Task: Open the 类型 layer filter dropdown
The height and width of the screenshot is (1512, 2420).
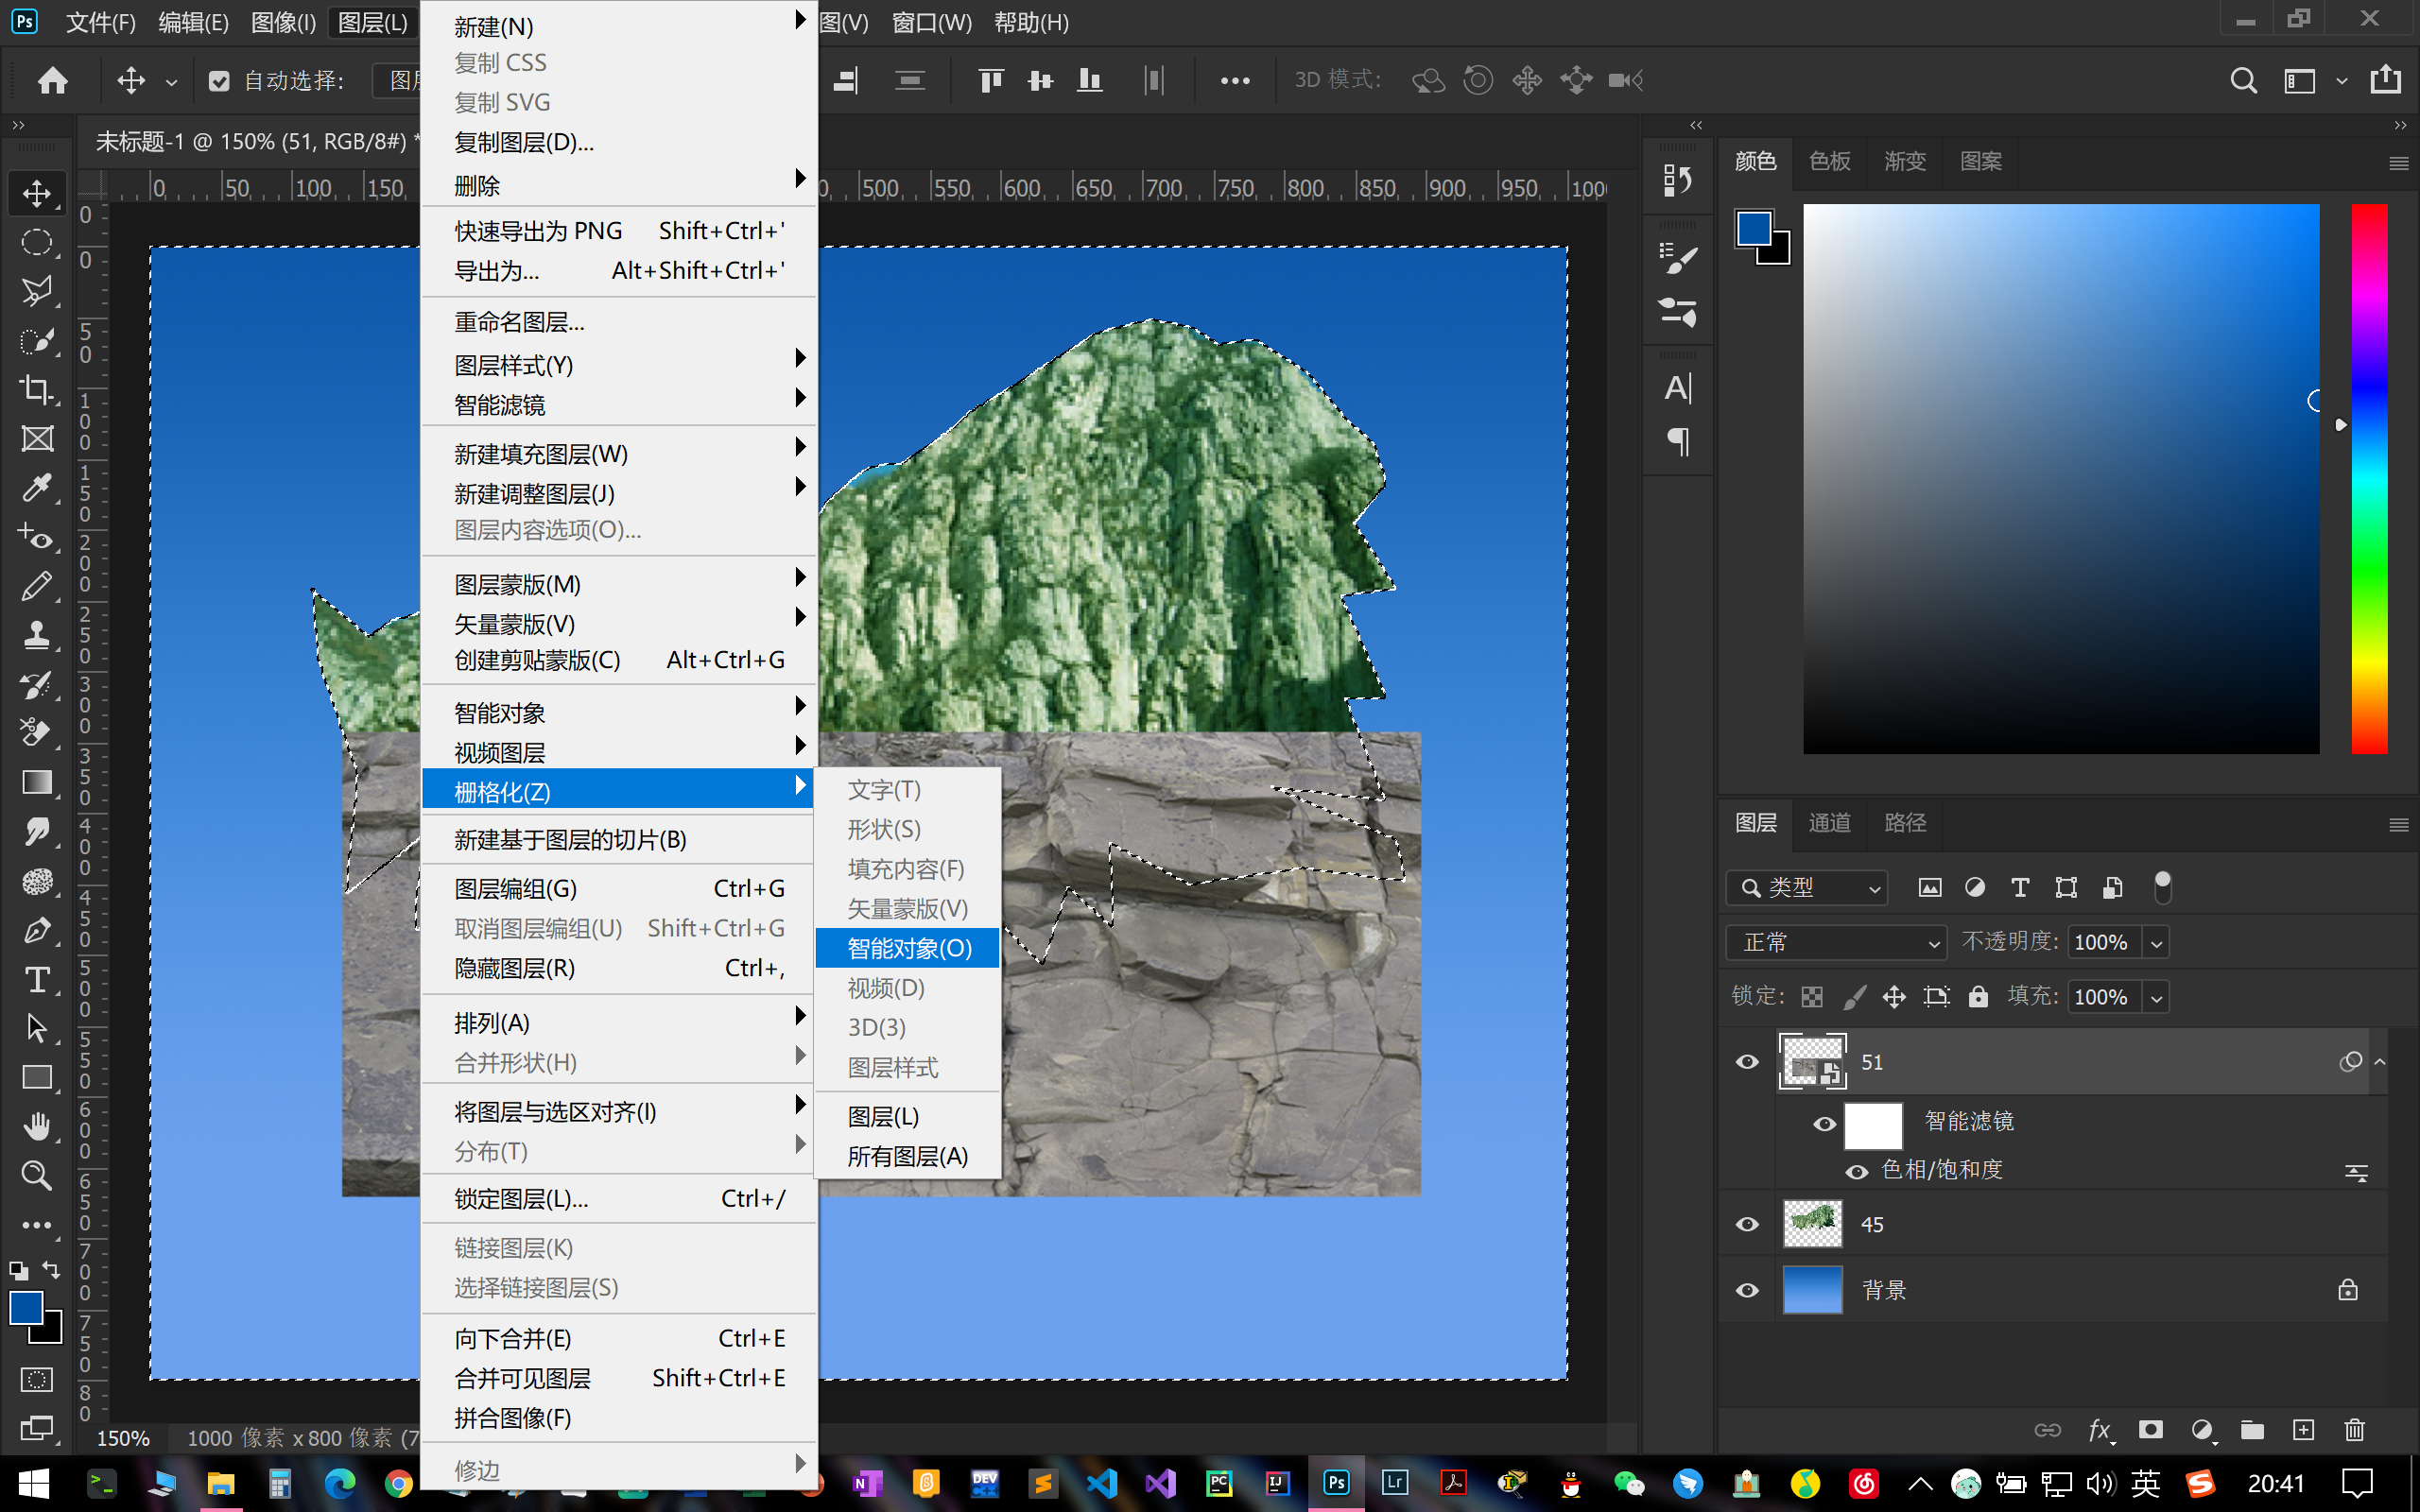Action: [1807, 888]
